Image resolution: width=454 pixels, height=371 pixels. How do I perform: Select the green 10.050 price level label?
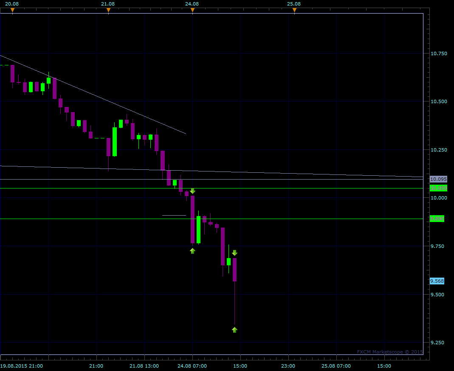point(437,188)
